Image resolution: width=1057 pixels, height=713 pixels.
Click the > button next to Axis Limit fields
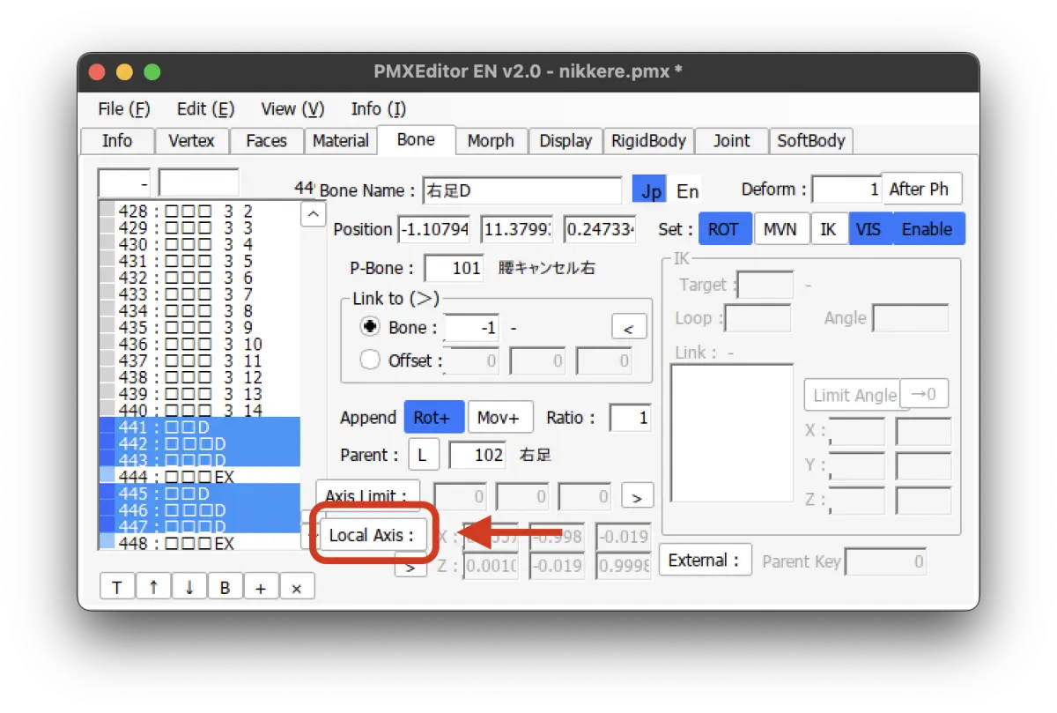pyautogui.click(x=638, y=497)
